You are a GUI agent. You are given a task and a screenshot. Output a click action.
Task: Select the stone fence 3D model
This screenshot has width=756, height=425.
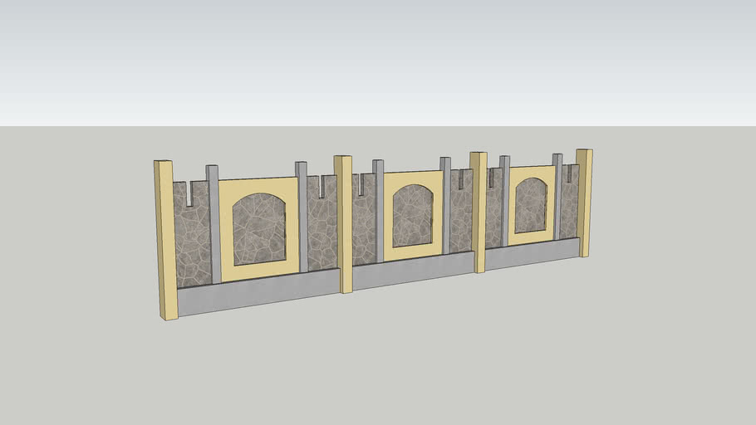[373, 233]
